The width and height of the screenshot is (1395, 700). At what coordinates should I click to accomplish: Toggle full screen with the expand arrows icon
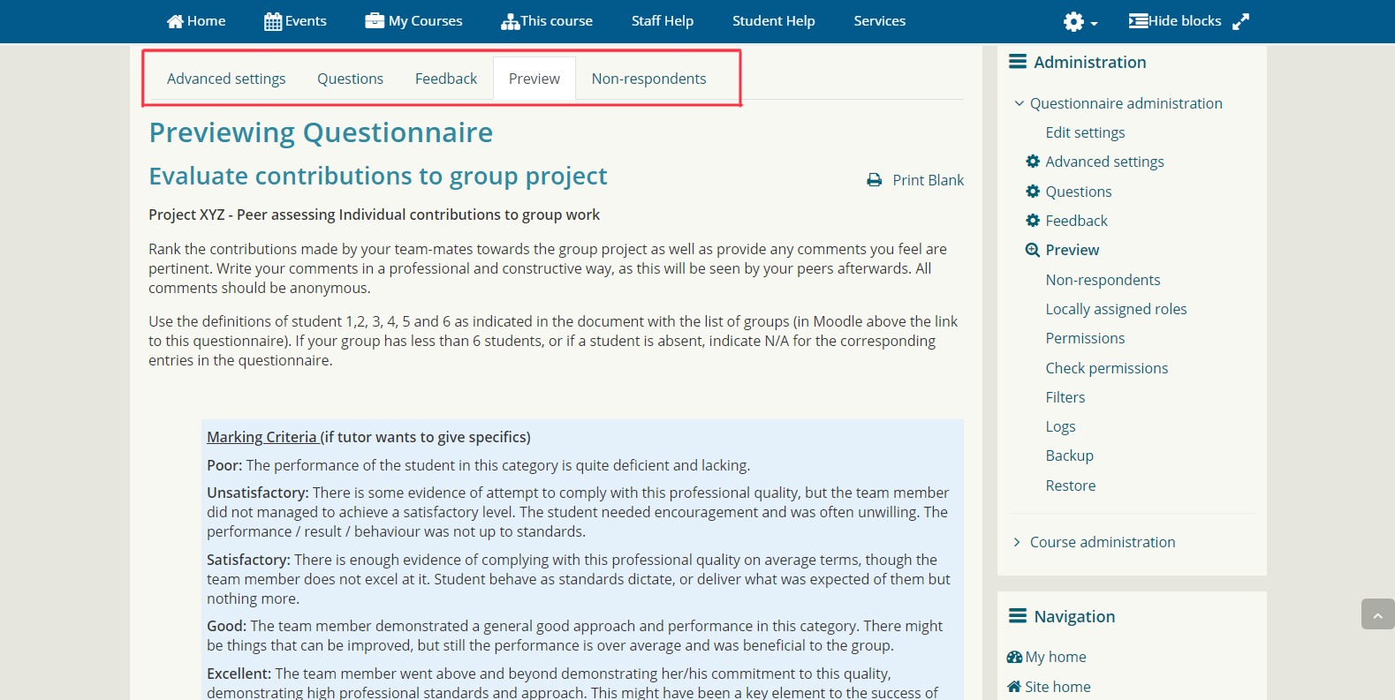[x=1241, y=21]
